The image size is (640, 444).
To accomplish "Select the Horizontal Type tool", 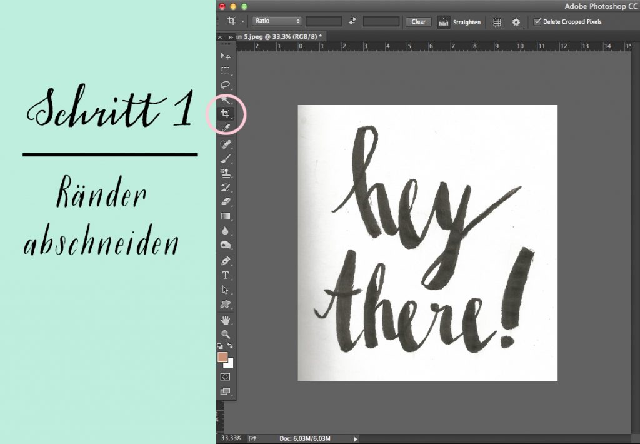I will [x=225, y=275].
